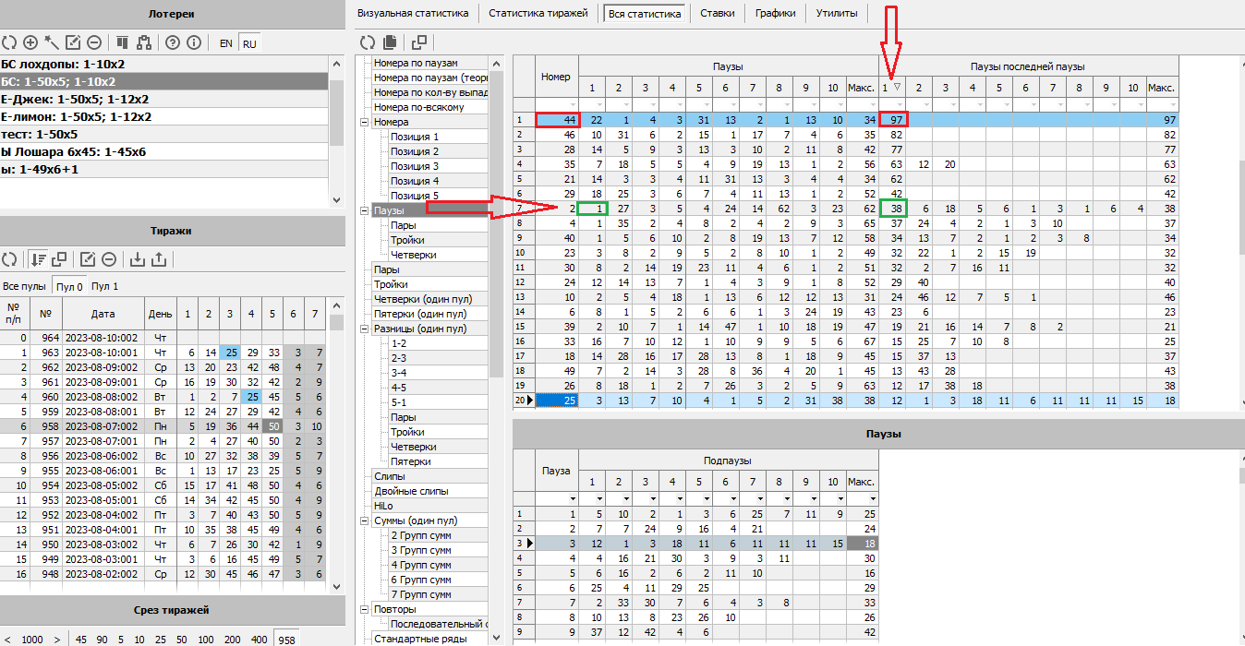This screenshot has height=646, width=1245.
Task: Click the columns icon in the Лотереи toolbar
Action: click(122, 42)
